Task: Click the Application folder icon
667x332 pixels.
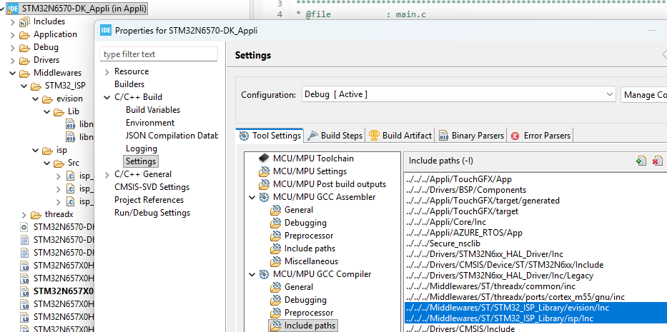Action: (x=25, y=34)
